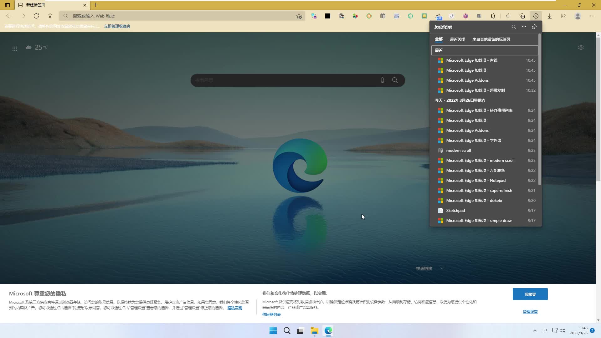Open the translate extension icon
The width and height of the screenshot is (601, 338).
click(x=314, y=16)
